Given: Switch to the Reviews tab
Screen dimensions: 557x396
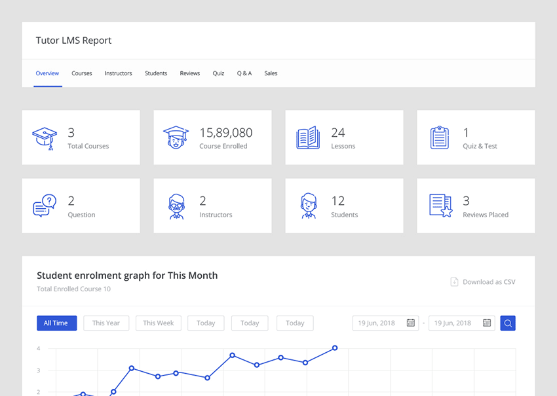Looking at the screenshot, I should pyautogui.click(x=189, y=73).
